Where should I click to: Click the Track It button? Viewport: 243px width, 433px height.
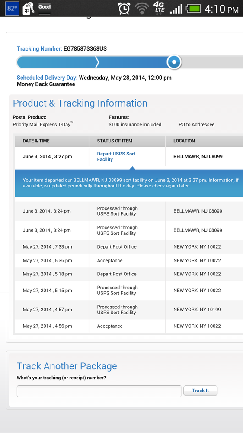tap(200, 391)
